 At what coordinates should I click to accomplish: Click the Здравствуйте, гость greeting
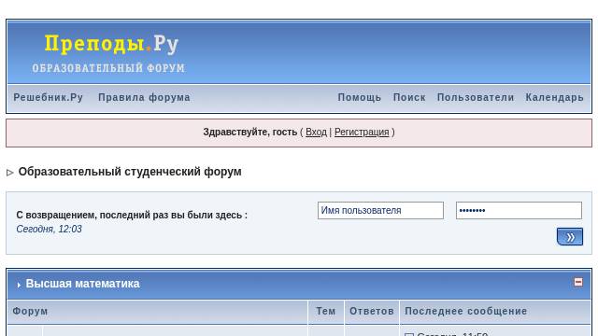coord(249,133)
